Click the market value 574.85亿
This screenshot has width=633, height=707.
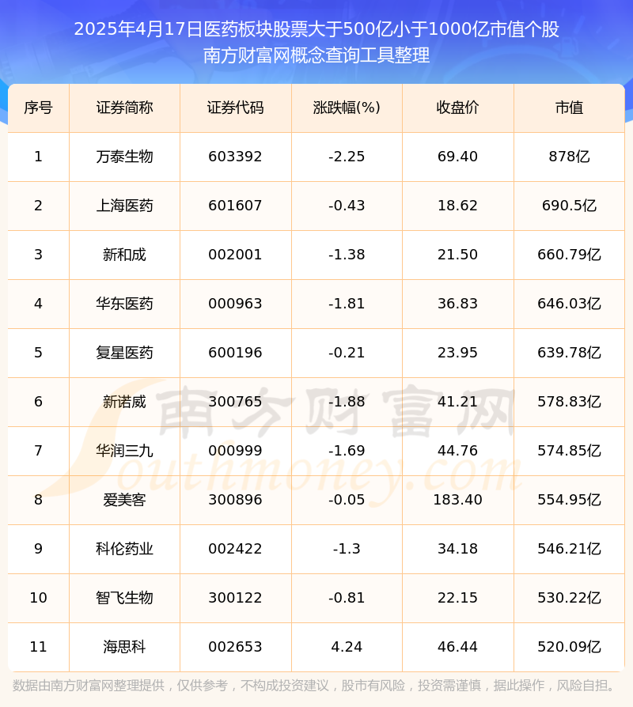(570, 451)
